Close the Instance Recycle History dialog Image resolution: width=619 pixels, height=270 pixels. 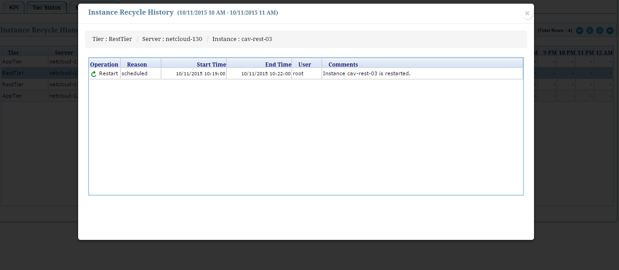527,13
